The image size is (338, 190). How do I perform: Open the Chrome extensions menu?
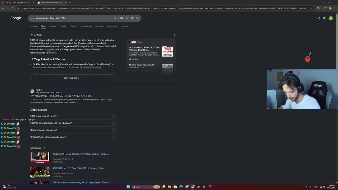click(318, 8)
